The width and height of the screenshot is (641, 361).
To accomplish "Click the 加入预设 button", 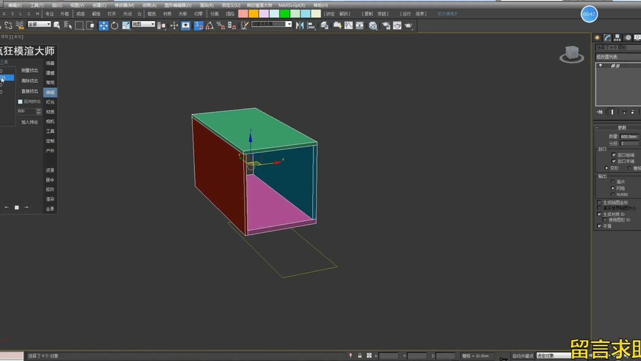I will click(28, 121).
